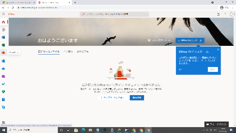
Task: Launch PowerPoint from the Office sidebar
Action: coord(3,52)
